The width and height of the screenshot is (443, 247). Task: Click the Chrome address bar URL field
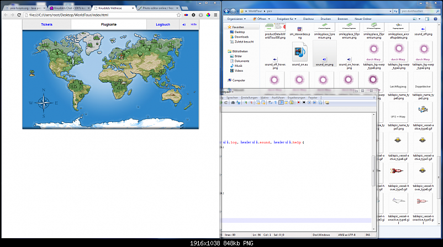point(102,15)
